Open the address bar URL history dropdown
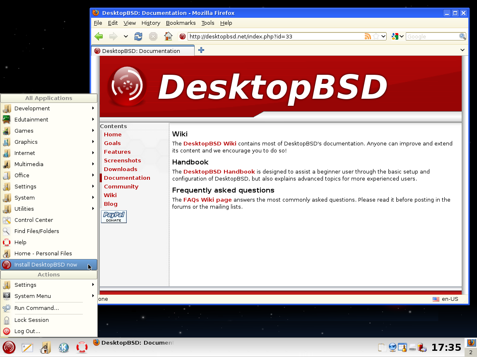Image resolution: width=477 pixels, height=357 pixels. click(383, 36)
